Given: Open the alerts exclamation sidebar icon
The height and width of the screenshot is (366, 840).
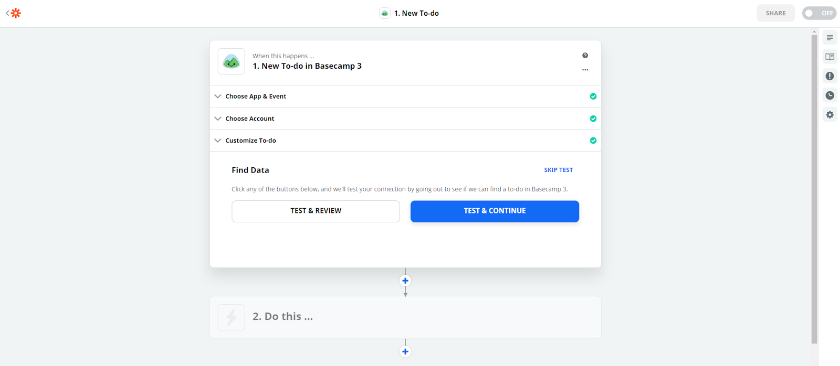Looking at the screenshot, I should [830, 76].
